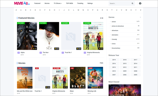Filter titles by # symbol

[x=16, y=10]
